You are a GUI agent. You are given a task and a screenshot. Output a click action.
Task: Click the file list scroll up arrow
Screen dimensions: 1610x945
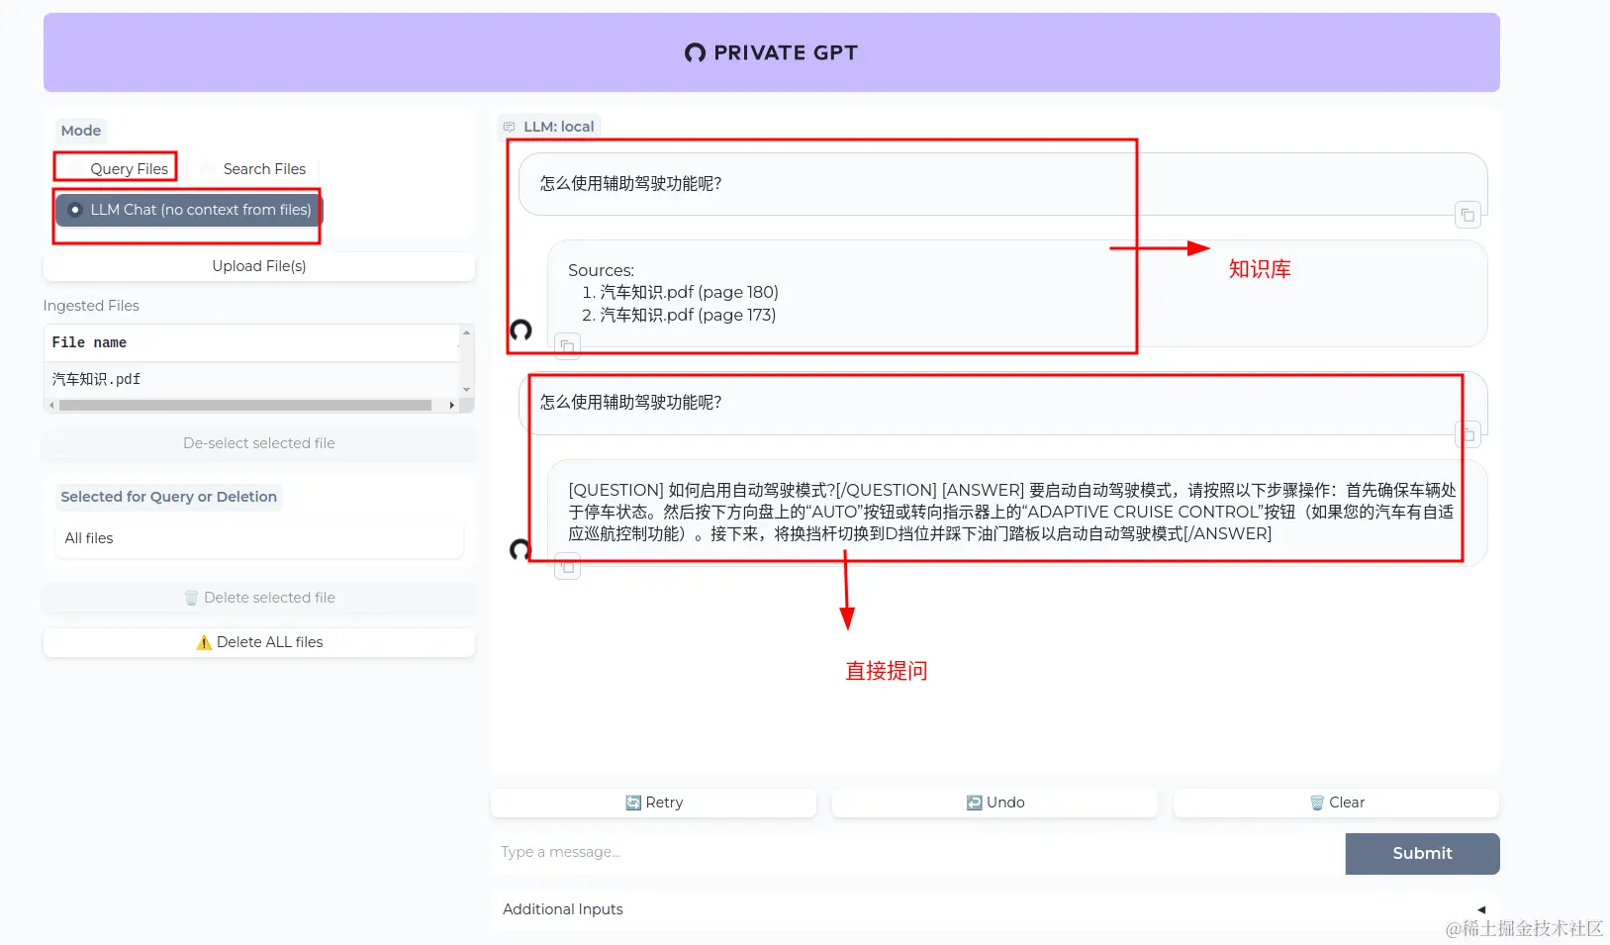pyautogui.click(x=467, y=332)
